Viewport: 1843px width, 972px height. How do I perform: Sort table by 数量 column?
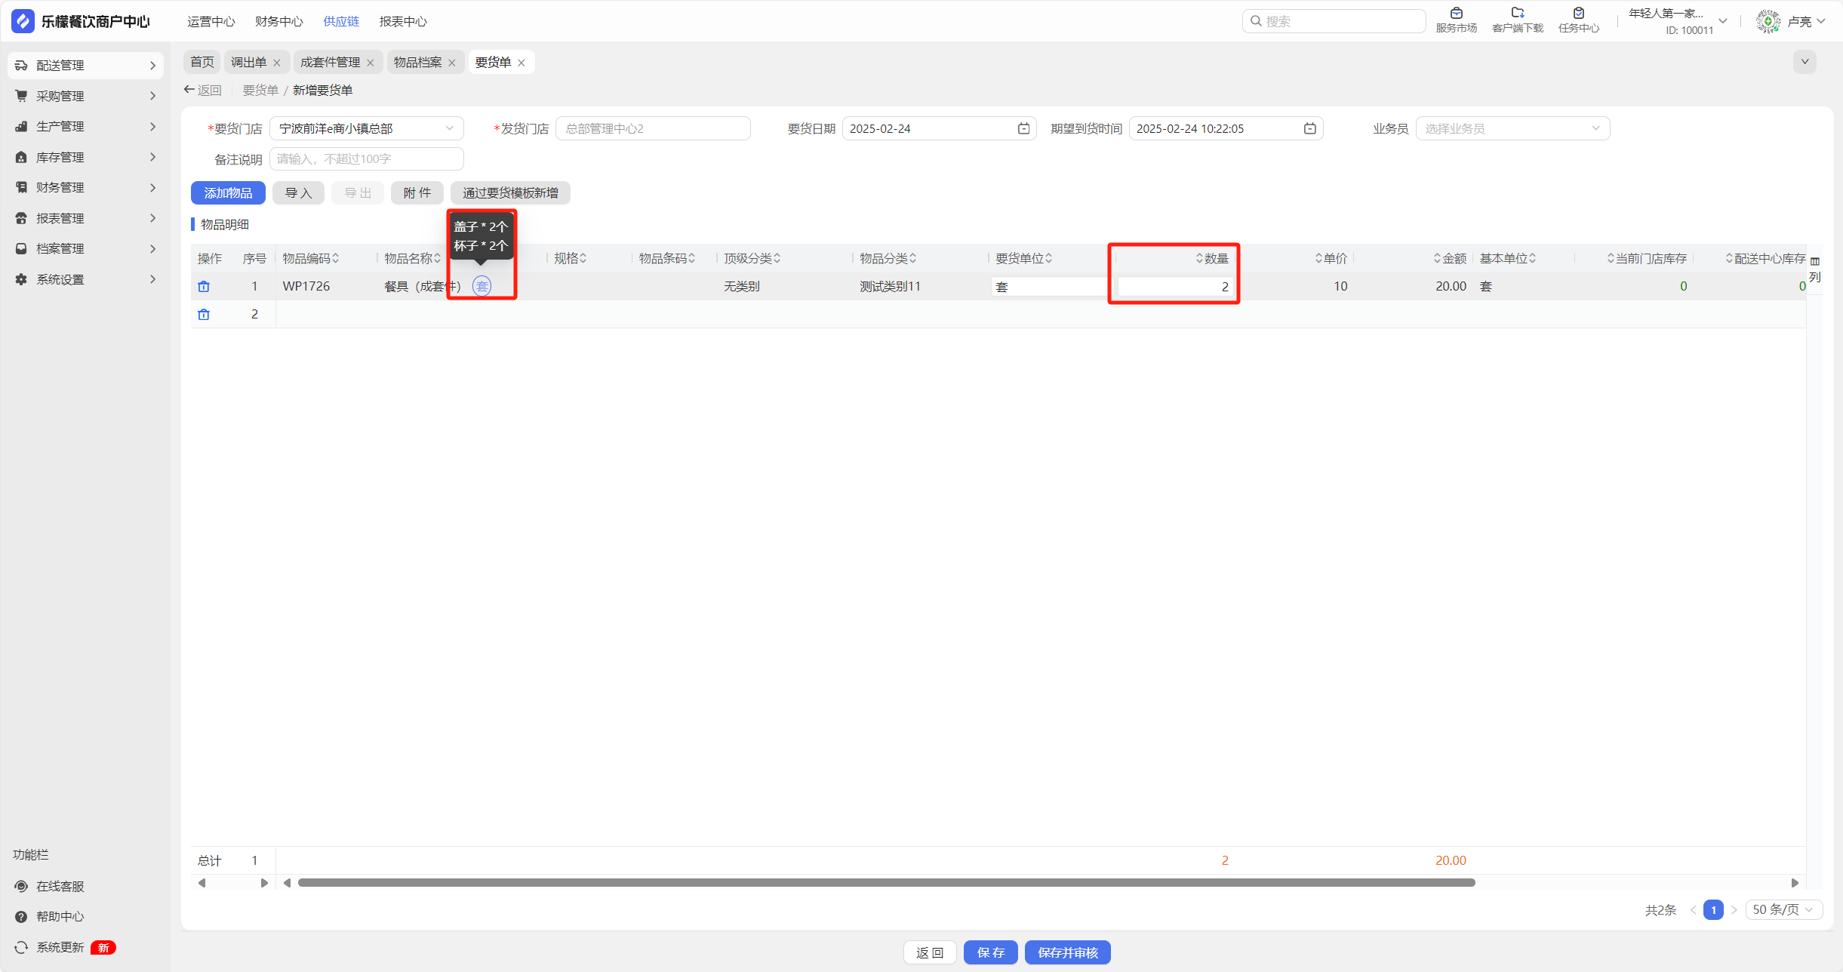1199,259
